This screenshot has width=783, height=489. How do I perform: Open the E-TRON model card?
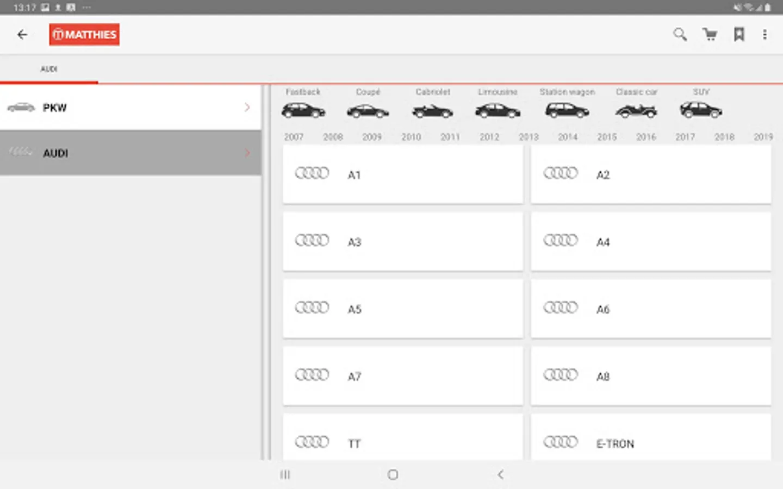pos(651,437)
